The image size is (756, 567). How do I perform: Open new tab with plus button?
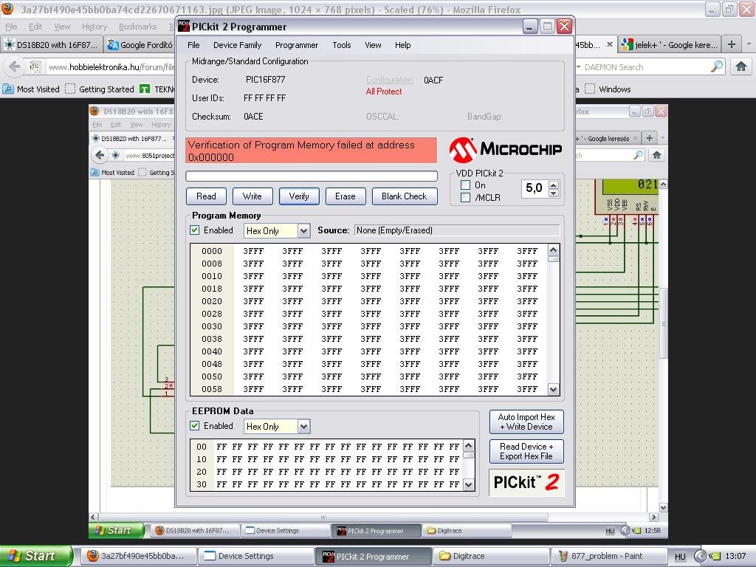tap(732, 44)
